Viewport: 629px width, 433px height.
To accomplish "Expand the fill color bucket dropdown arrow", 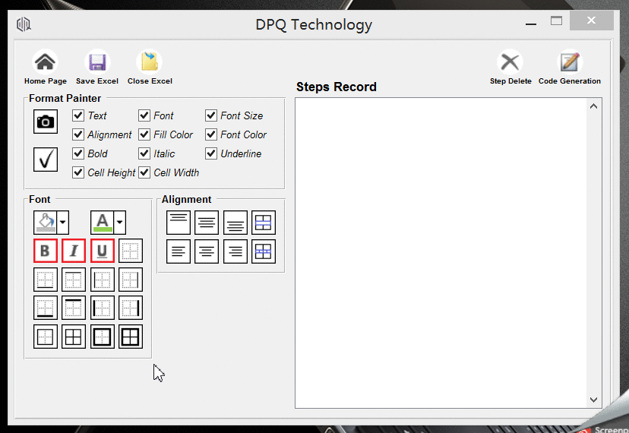I will tap(63, 223).
